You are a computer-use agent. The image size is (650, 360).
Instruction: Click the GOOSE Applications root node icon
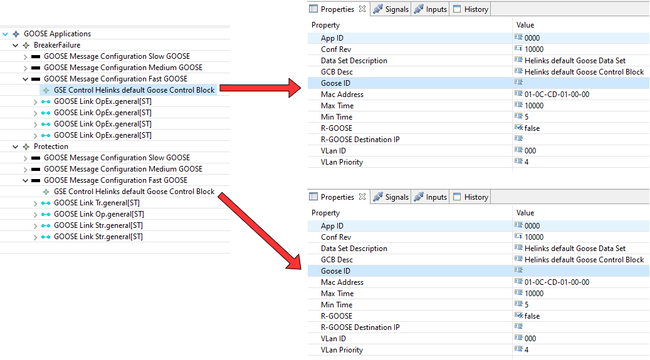tap(16, 34)
